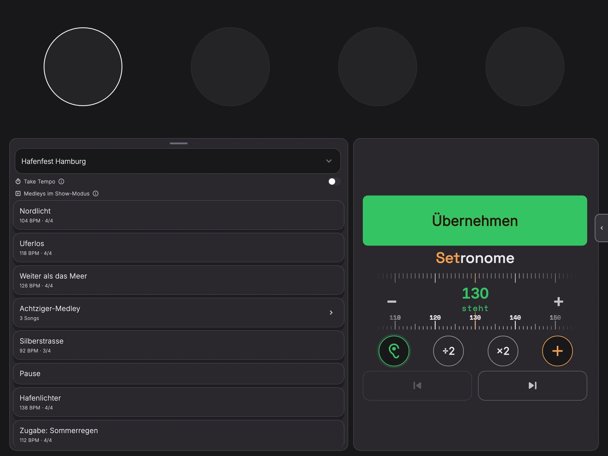Select the song Silberstrasse

click(x=179, y=345)
